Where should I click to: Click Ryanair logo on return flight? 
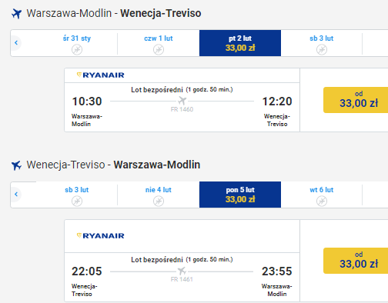[x=100, y=236]
